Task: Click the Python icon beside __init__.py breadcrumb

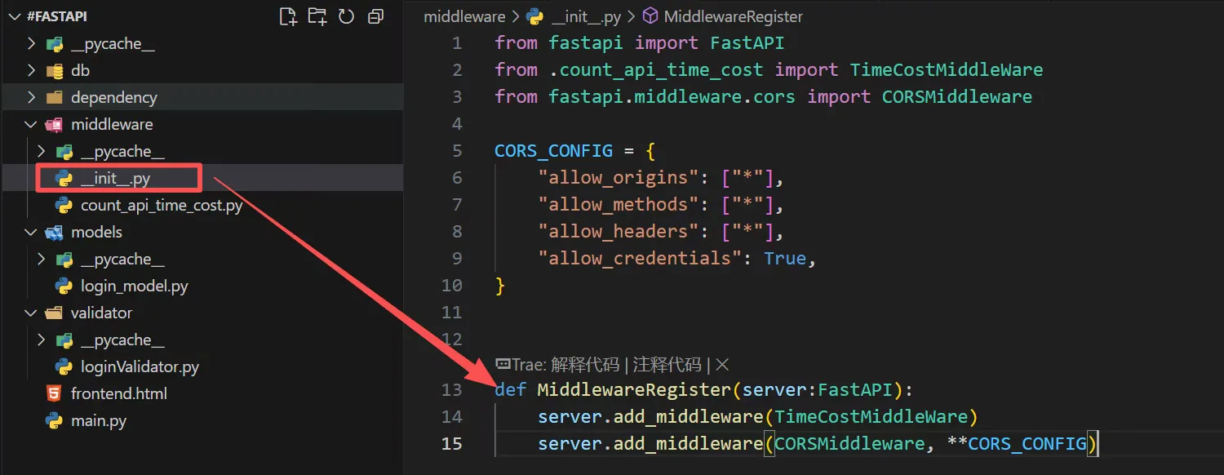Action: [x=534, y=16]
